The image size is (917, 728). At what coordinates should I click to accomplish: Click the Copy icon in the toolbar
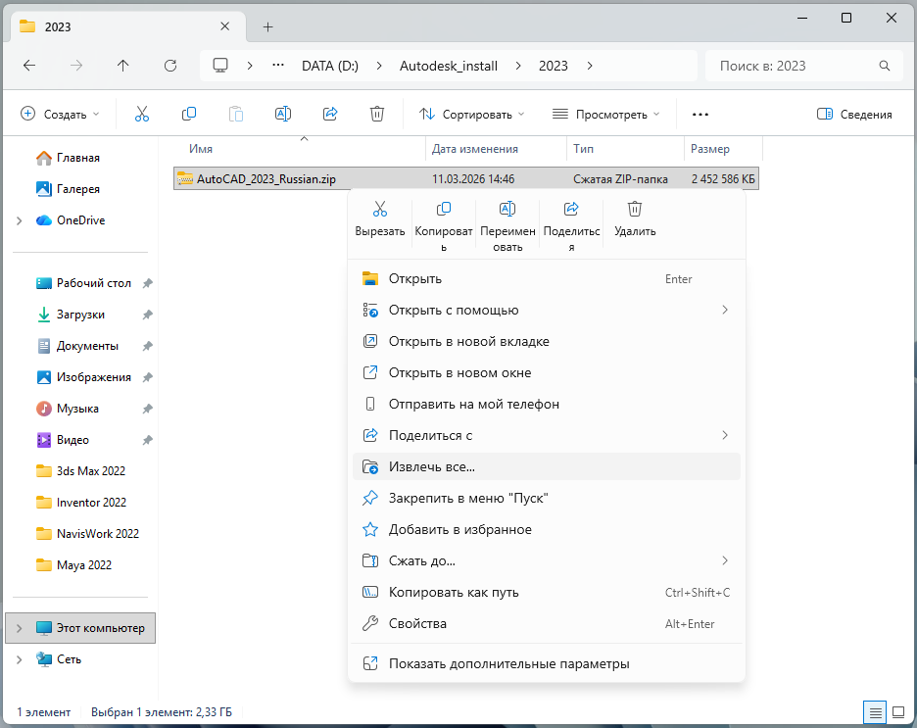[189, 114]
